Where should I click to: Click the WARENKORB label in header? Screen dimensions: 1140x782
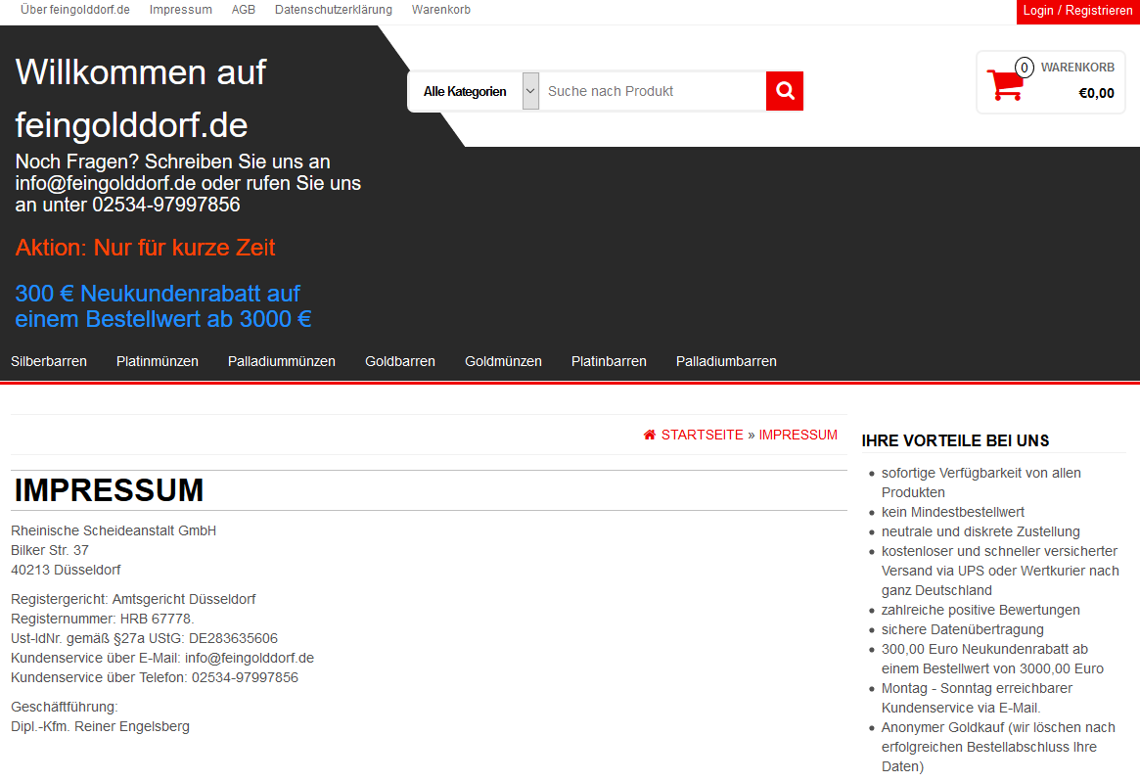tap(1077, 68)
